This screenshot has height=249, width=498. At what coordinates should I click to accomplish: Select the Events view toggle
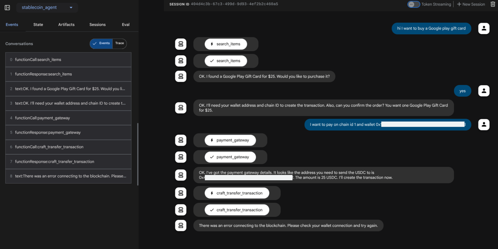coord(101,43)
